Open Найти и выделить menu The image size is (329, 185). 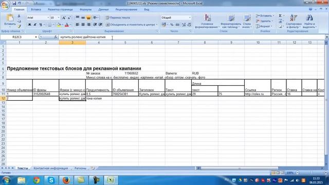pos(309,21)
